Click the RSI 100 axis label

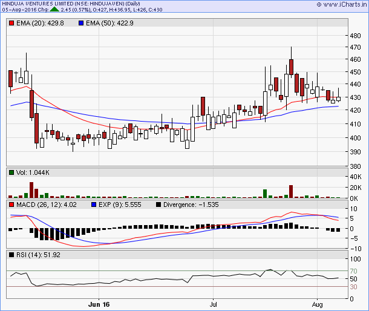(x=355, y=259)
